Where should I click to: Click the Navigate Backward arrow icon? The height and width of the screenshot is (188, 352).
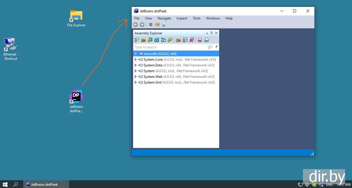point(135,25)
